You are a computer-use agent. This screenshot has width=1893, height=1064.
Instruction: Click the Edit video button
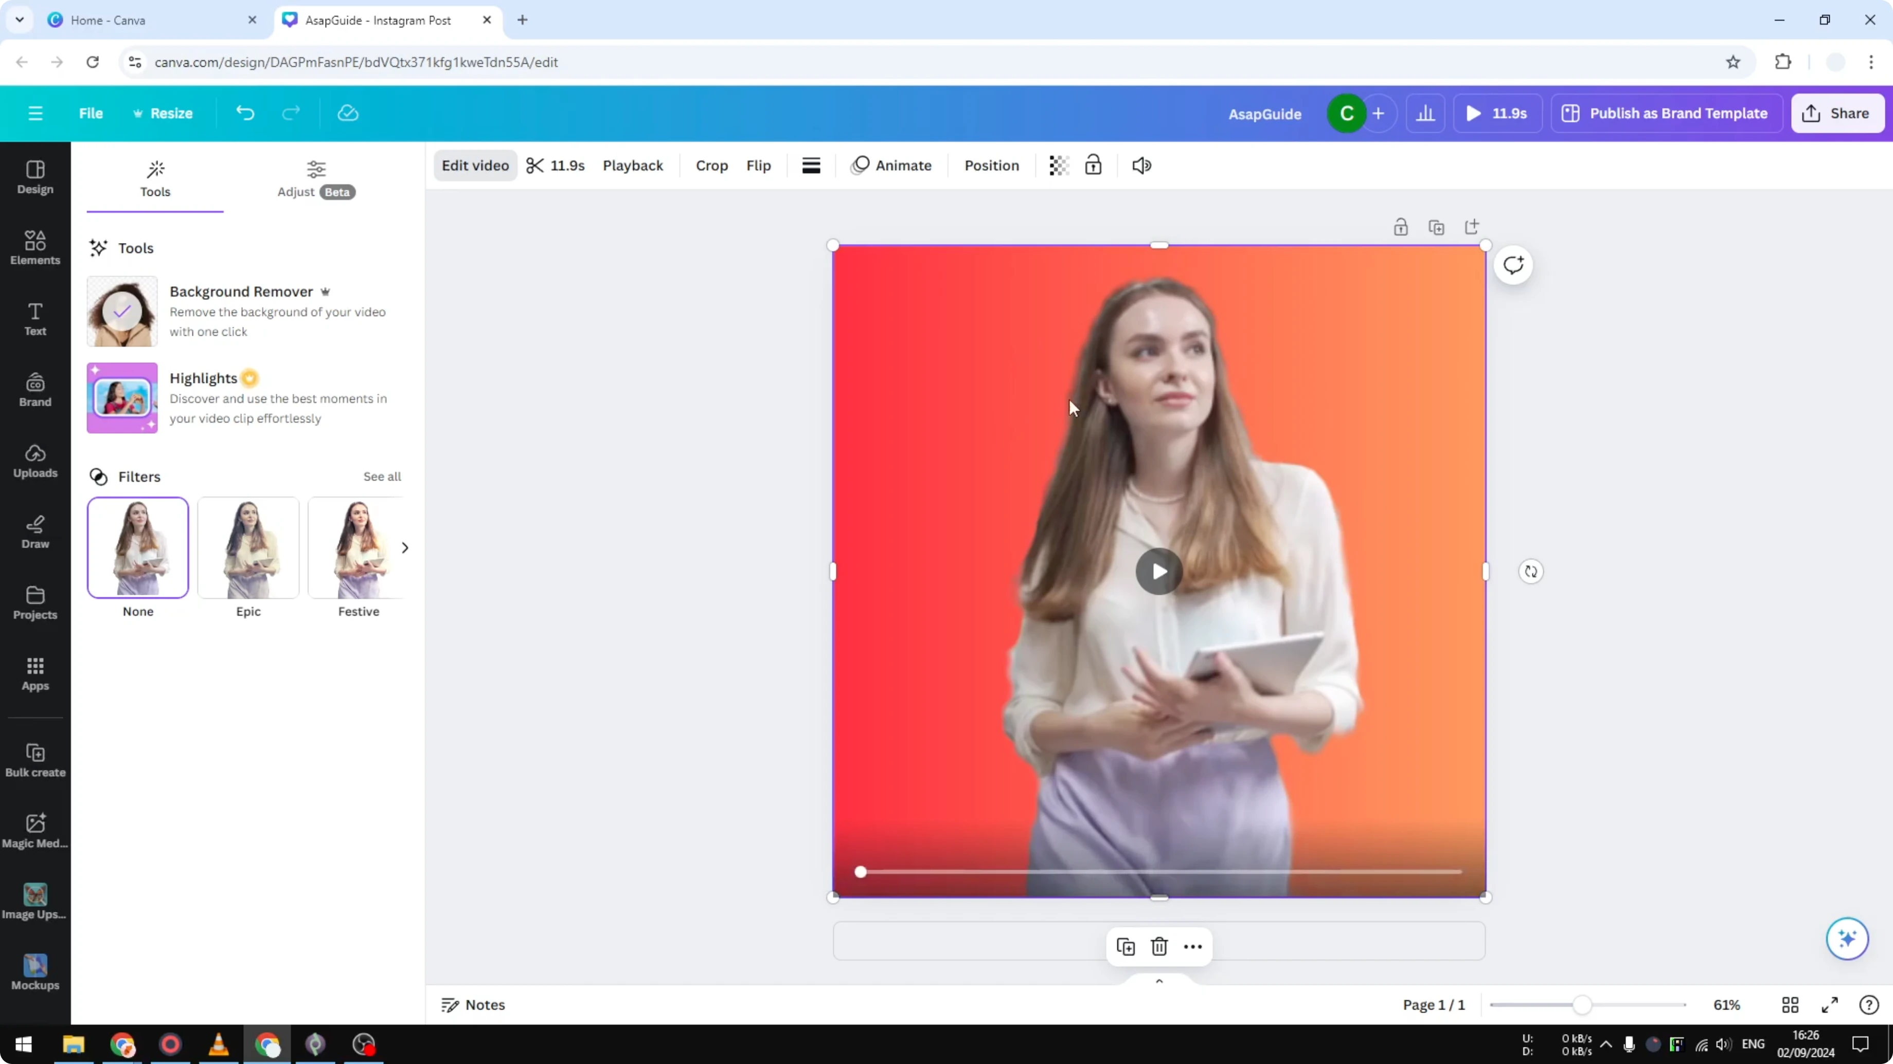pos(475,165)
